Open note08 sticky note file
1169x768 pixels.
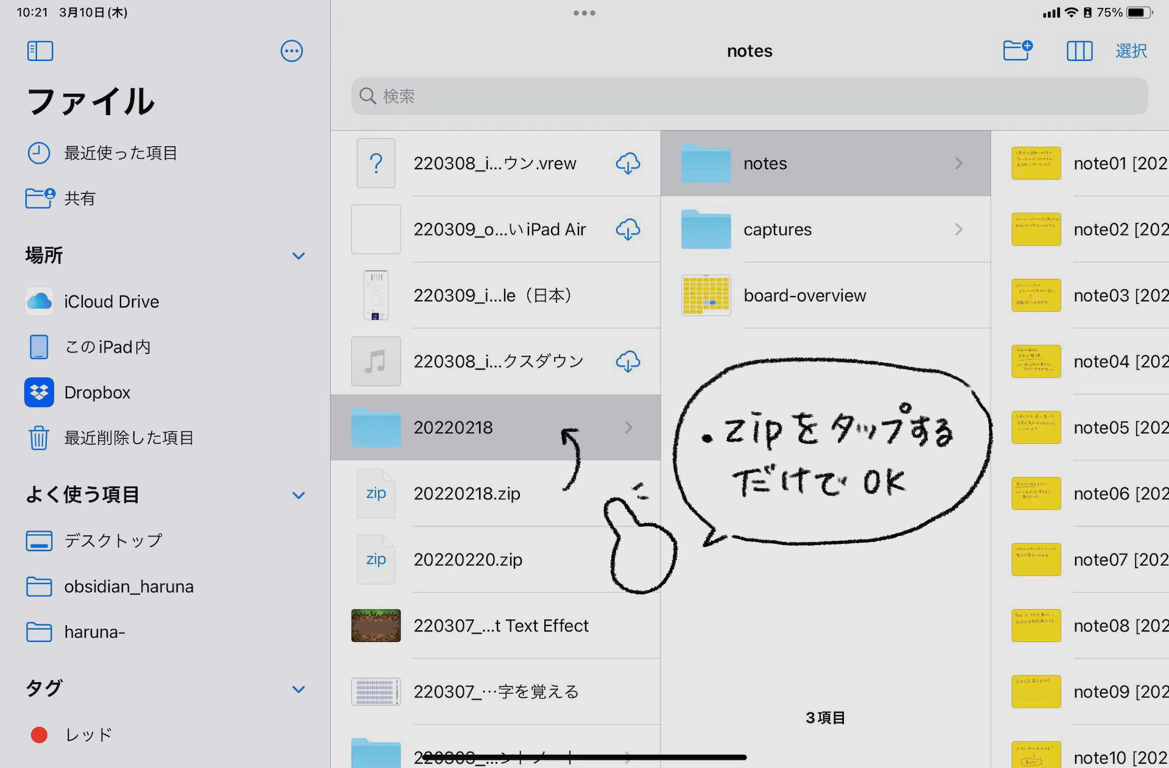coord(1080,625)
